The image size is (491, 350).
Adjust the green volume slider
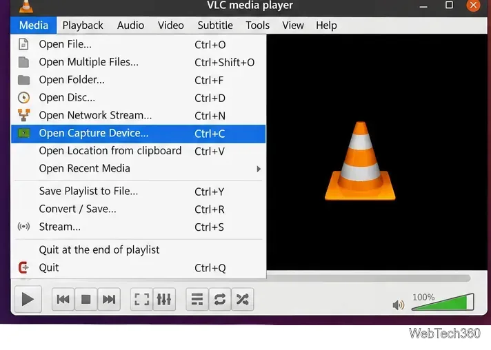tap(443, 302)
